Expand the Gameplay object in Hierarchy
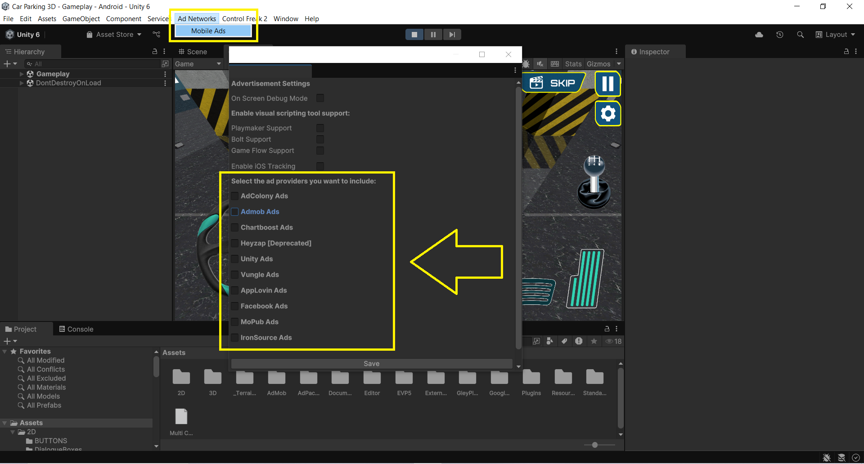Image resolution: width=864 pixels, height=464 pixels. coord(21,74)
